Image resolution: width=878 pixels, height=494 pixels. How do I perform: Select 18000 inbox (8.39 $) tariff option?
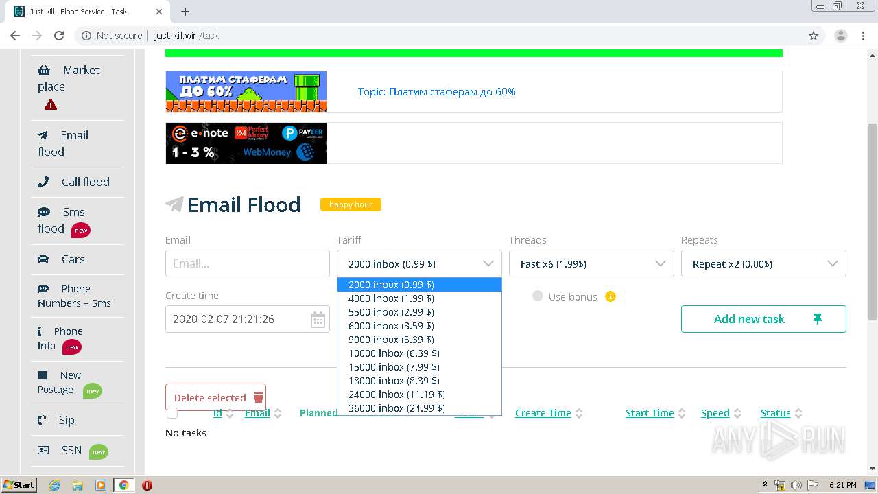click(x=419, y=381)
